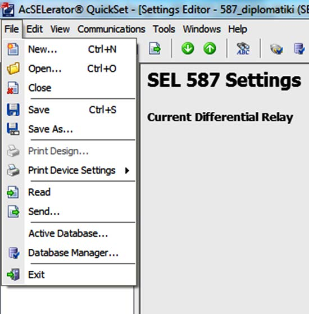The width and height of the screenshot is (309, 314).
Task: Select Exit in the File menu
Action: pyautogui.click(x=69, y=274)
